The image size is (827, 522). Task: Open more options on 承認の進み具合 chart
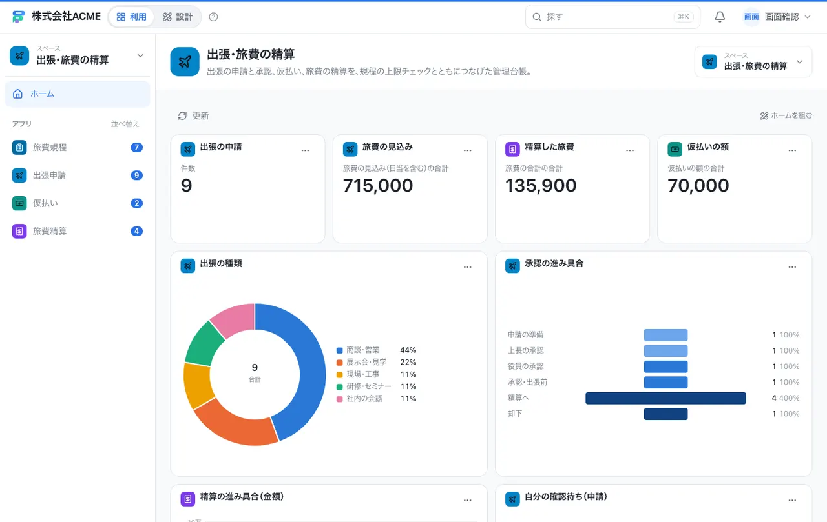792,267
